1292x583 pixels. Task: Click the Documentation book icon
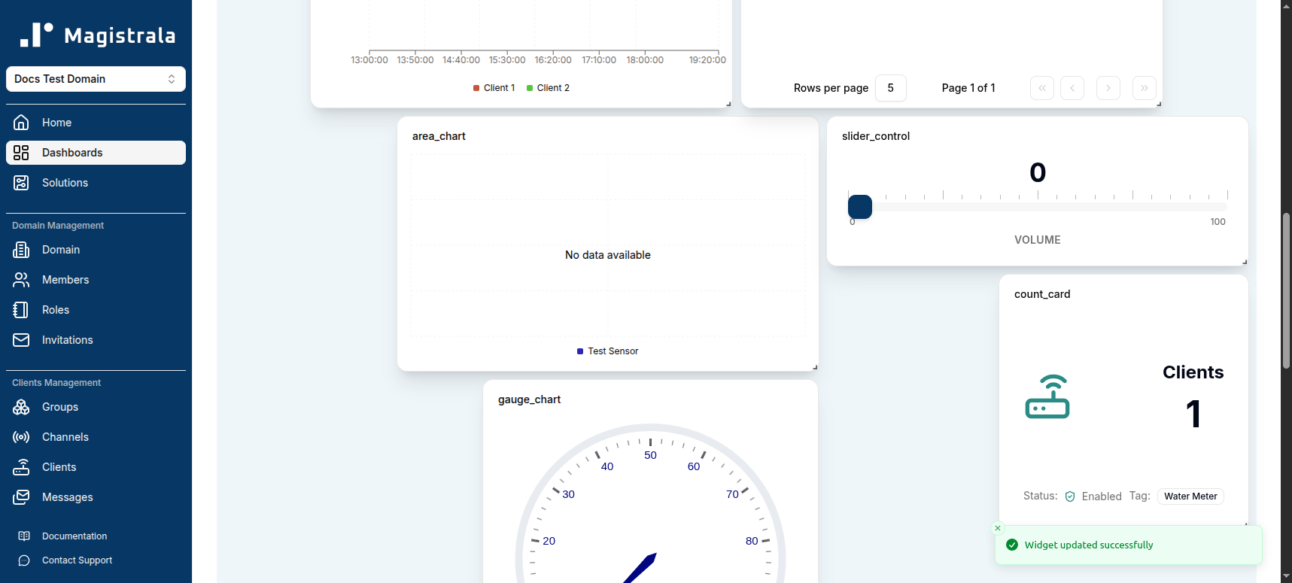coord(24,536)
